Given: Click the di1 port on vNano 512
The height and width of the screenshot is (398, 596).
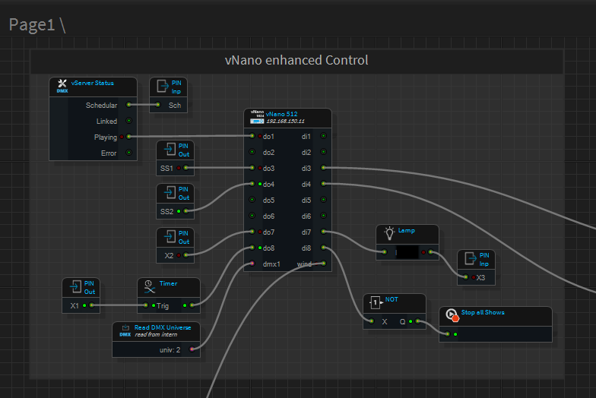Looking at the screenshot, I should (323, 136).
